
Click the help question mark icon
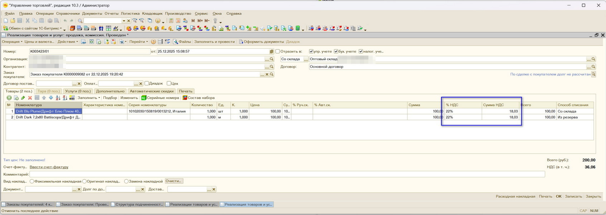click(x=153, y=42)
